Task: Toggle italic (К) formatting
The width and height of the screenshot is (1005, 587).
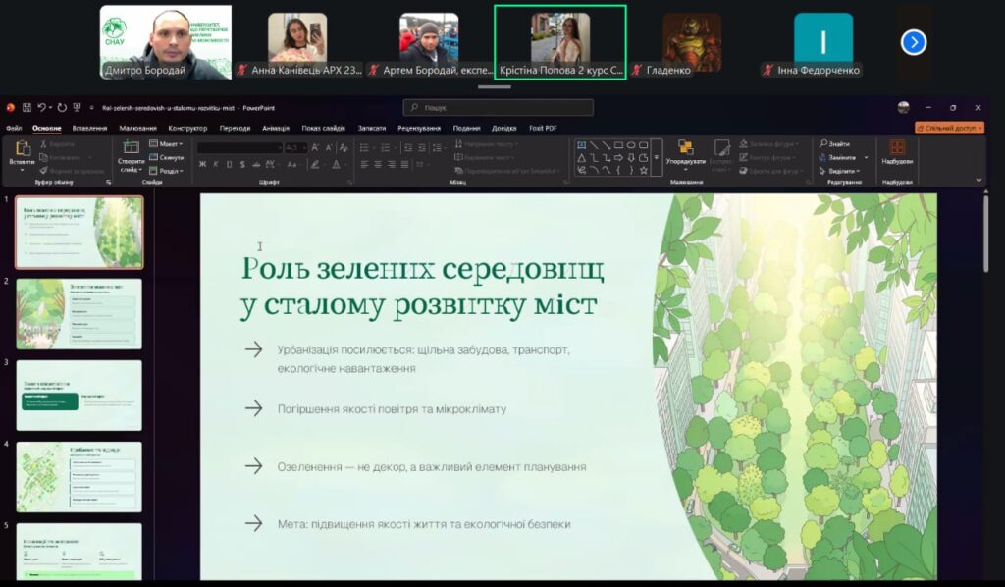Action: point(216,164)
